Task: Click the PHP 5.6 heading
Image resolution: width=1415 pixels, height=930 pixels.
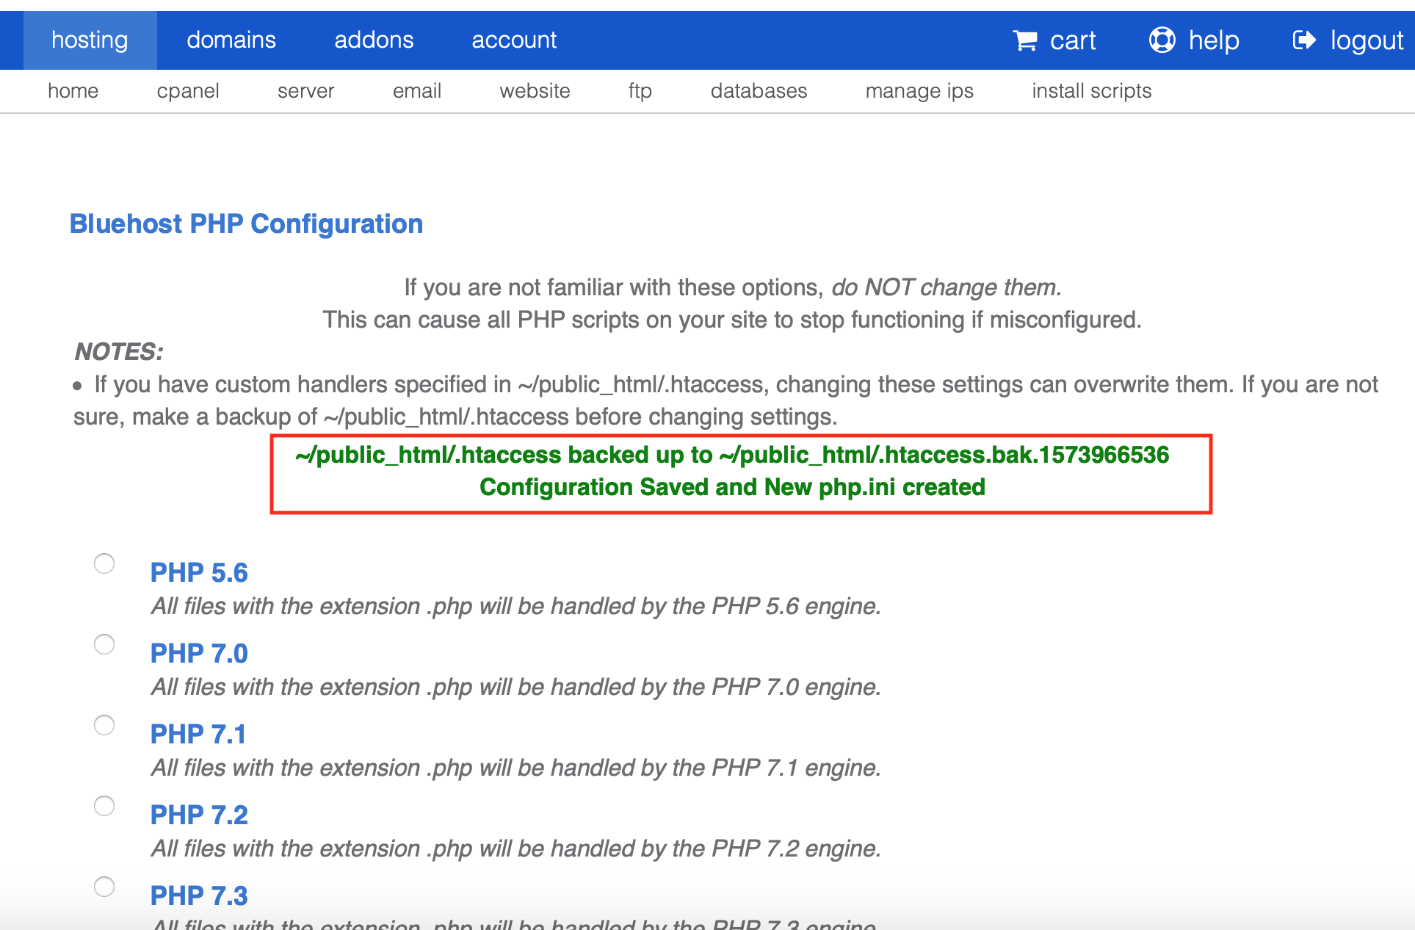Action: point(199,572)
